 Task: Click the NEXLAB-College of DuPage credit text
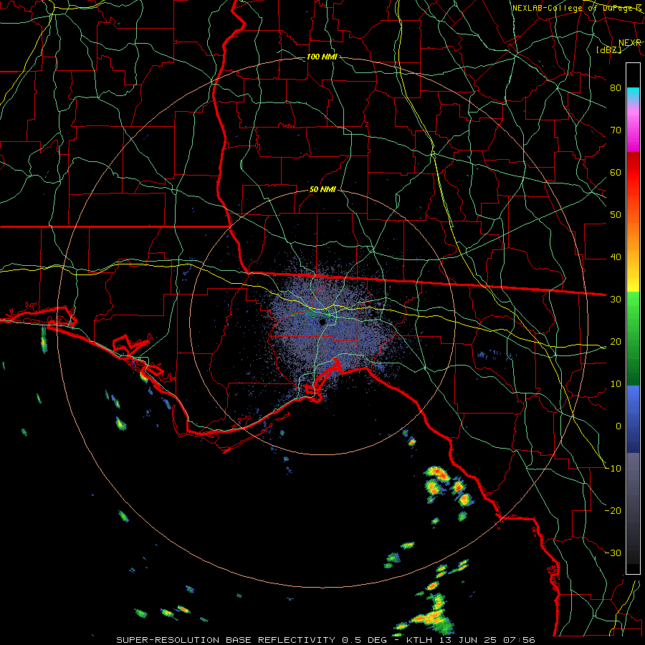tap(577, 8)
